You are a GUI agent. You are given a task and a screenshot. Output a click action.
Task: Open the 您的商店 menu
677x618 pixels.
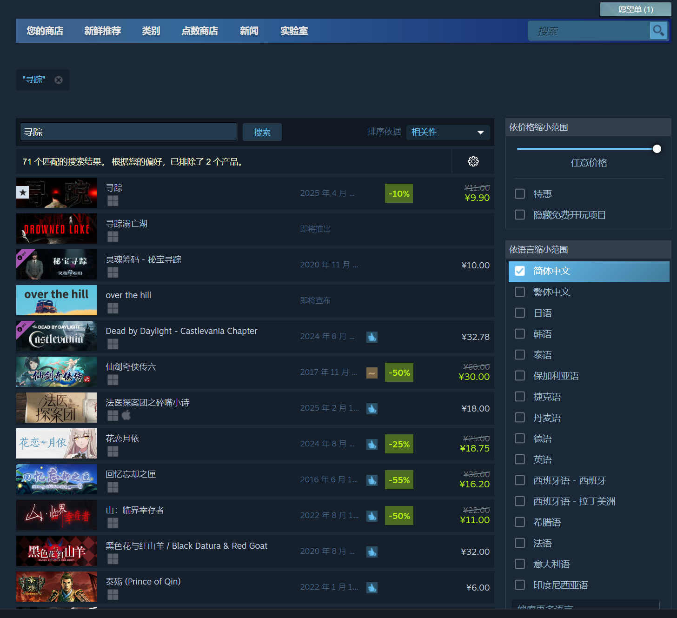point(45,31)
